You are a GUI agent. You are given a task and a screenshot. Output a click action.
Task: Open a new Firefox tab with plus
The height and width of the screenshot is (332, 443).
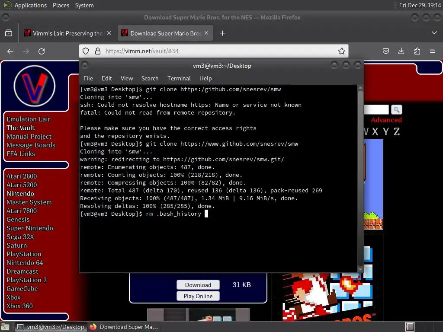click(223, 33)
